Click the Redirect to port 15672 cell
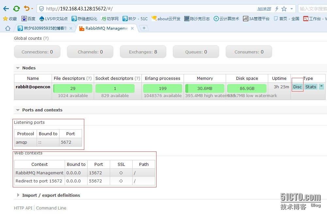Screen dimensions: 327x216 coord(39,181)
